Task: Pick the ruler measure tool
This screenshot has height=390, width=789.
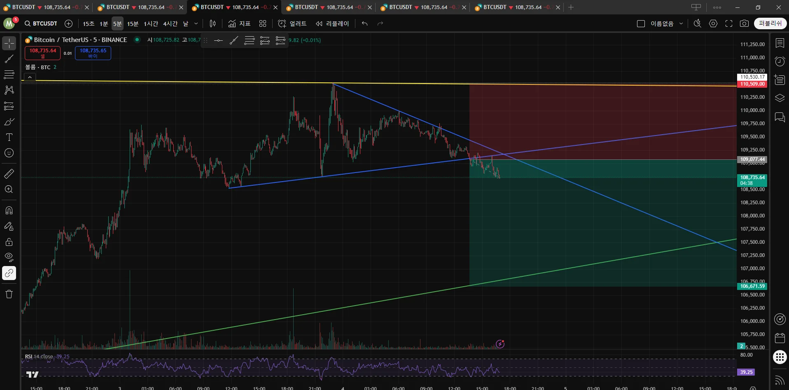Action: [x=9, y=174]
